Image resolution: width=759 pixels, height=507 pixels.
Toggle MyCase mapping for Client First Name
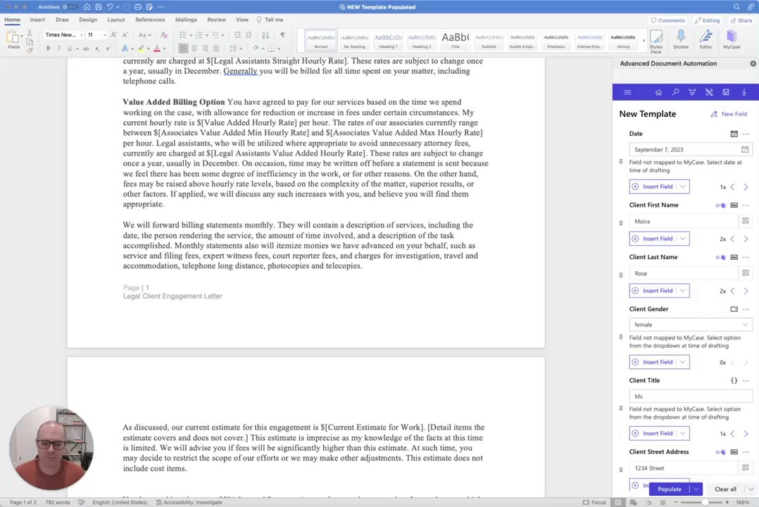pos(720,206)
